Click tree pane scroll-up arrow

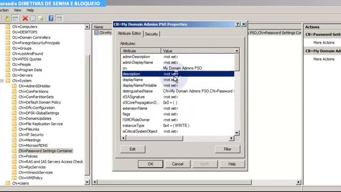click(x=87, y=27)
